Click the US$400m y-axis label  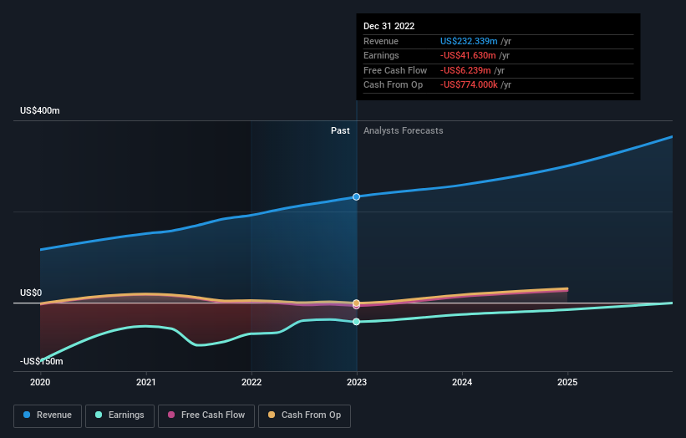pyautogui.click(x=40, y=110)
